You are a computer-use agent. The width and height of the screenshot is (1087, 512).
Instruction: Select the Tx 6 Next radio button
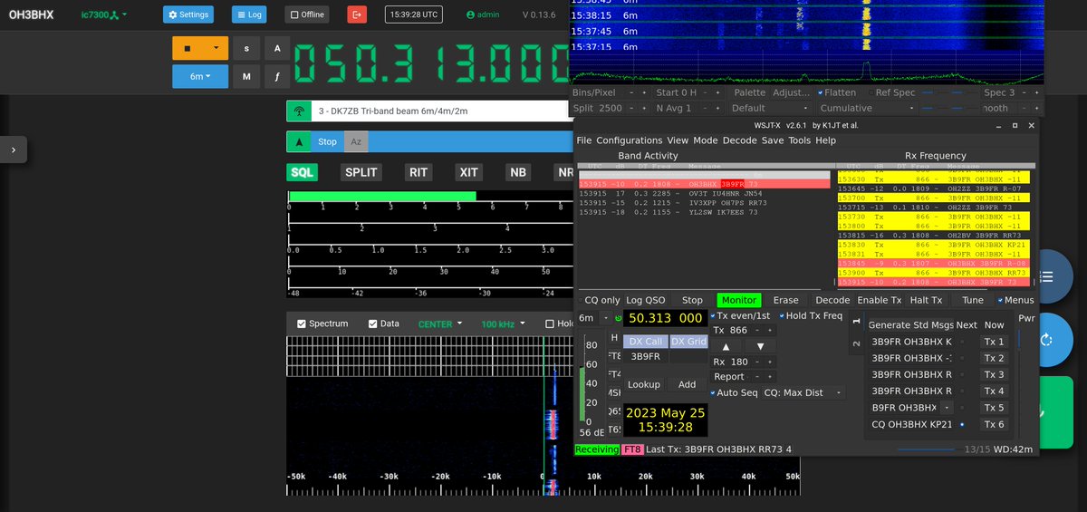962,423
